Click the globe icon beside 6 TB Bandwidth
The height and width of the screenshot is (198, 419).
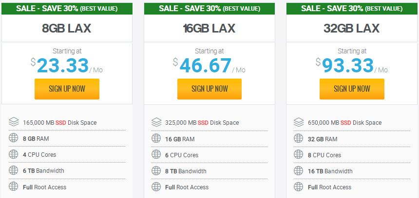click(x=14, y=170)
